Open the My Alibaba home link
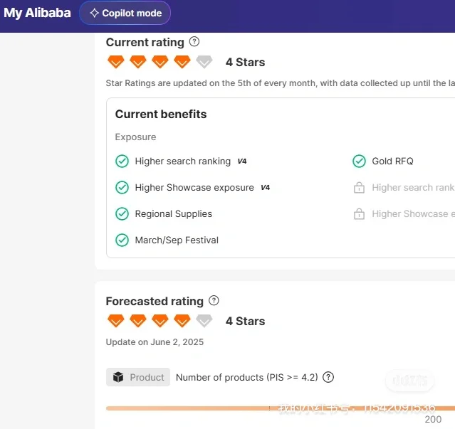The width and height of the screenshot is (455, 429). [37, 13]
